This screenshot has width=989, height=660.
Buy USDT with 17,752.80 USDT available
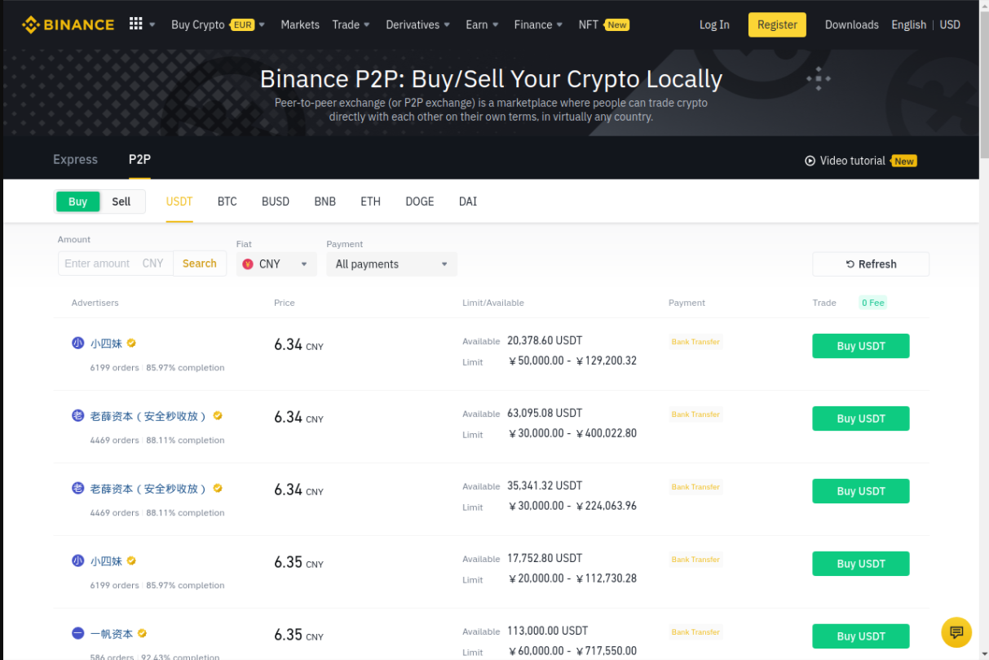[861, 564]
